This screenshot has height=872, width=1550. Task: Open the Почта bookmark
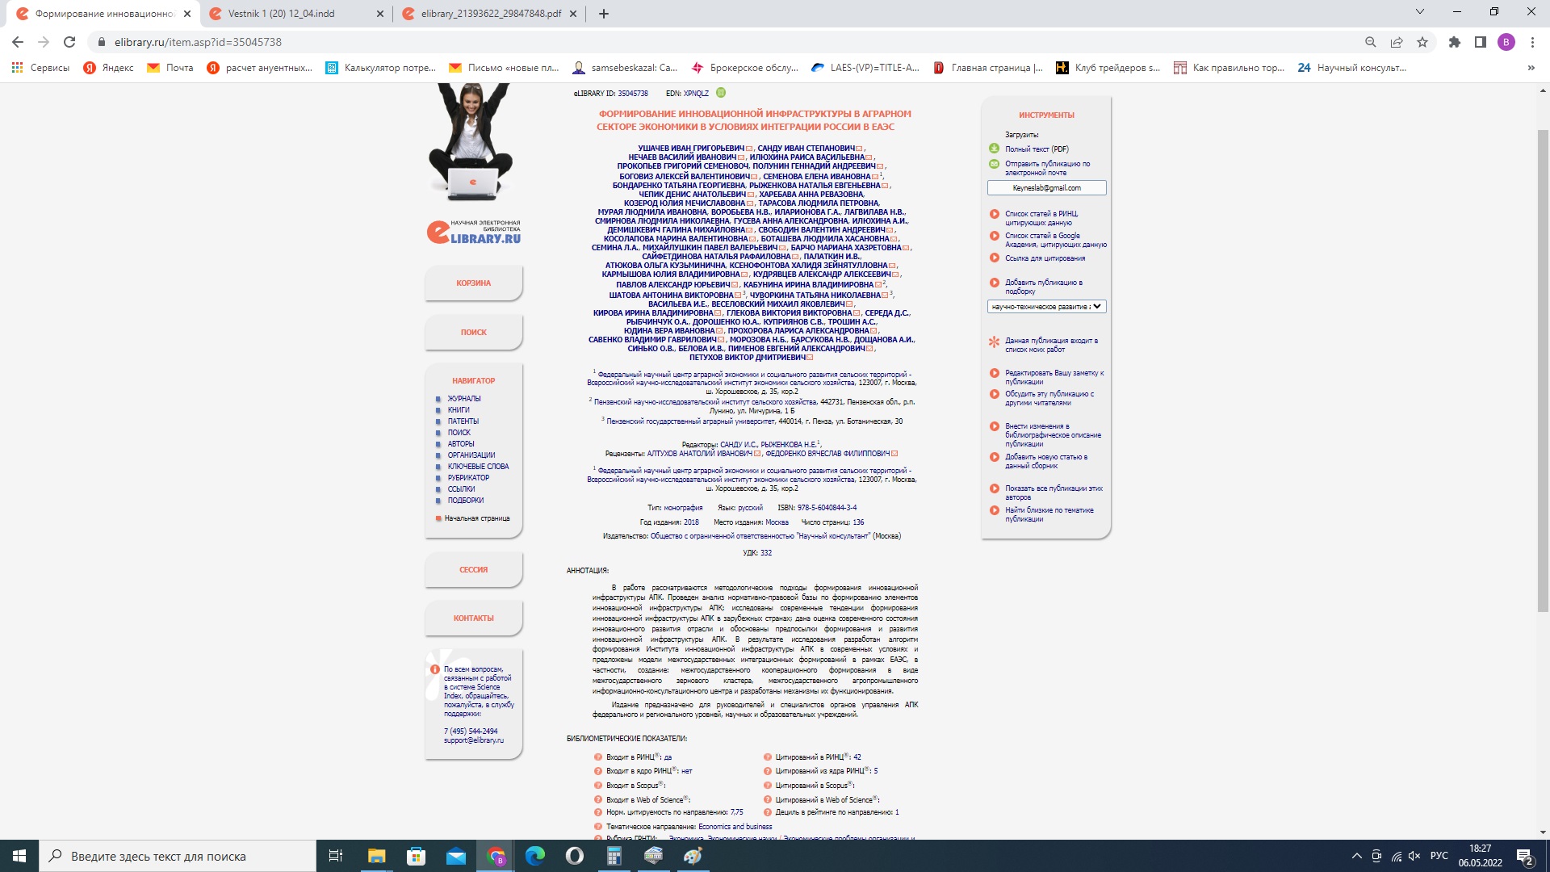click(x=170, y=68)
